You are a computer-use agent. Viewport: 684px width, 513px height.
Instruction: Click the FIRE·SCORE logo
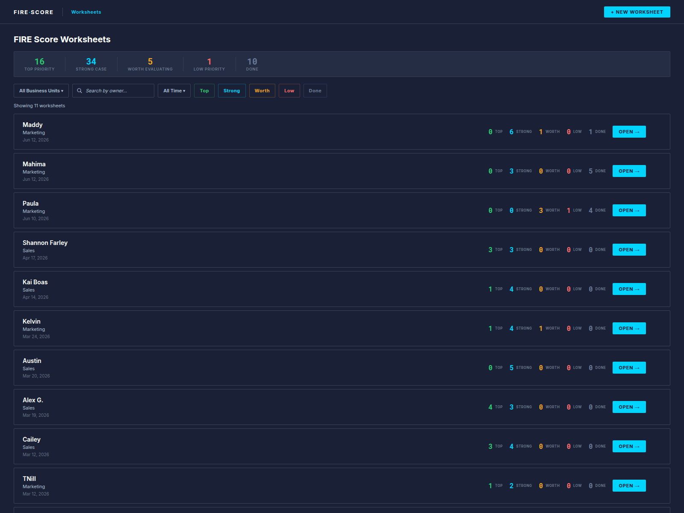[33, 12]
